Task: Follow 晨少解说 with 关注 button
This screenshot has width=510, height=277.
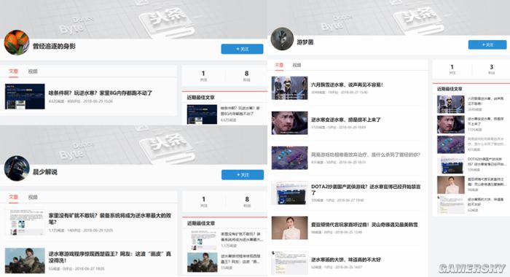Action: 243,175
